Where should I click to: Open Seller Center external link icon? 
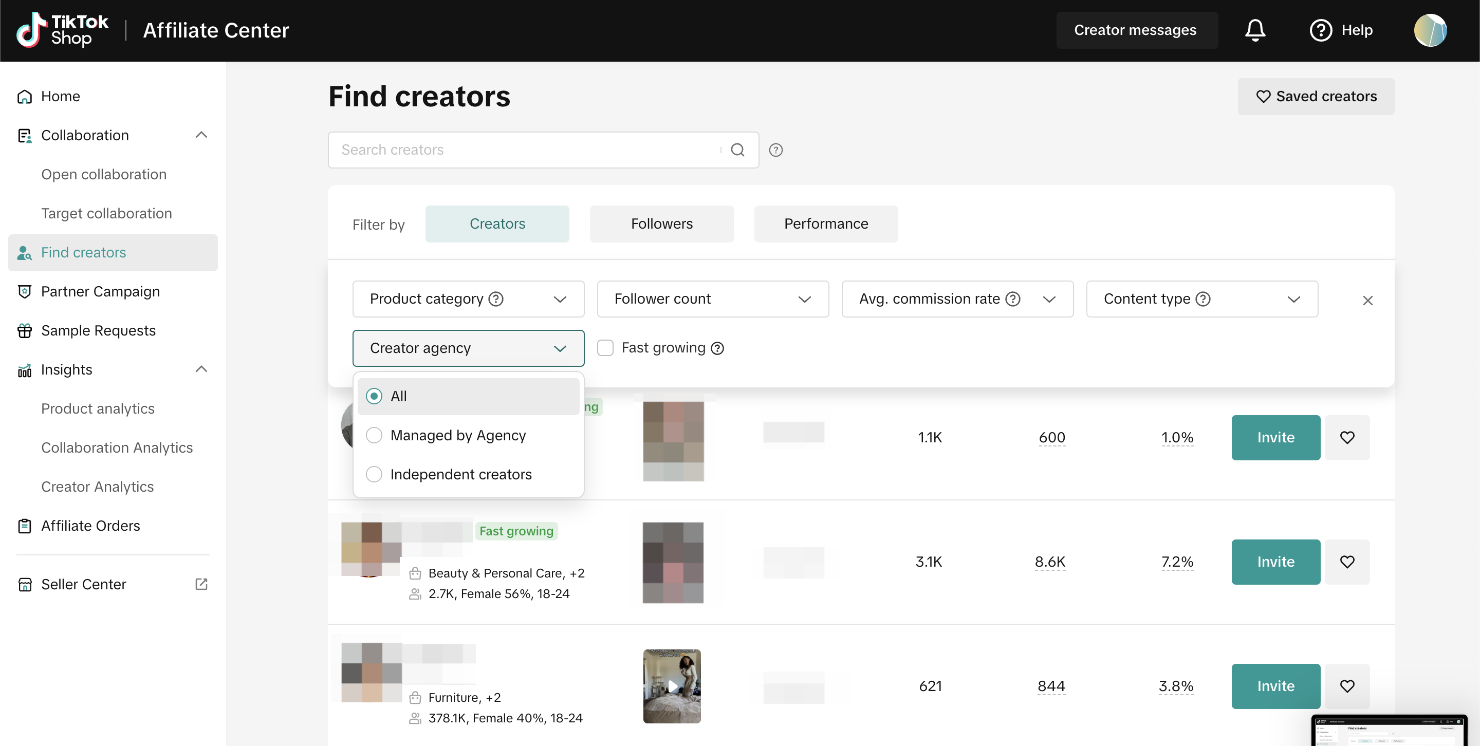pos(201,584)
